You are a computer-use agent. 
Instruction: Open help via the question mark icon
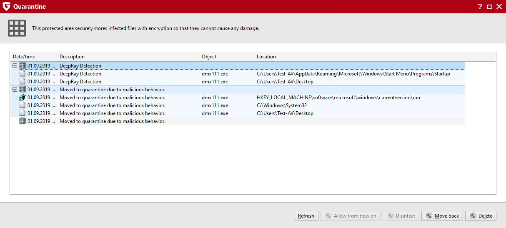click(480, 7)
